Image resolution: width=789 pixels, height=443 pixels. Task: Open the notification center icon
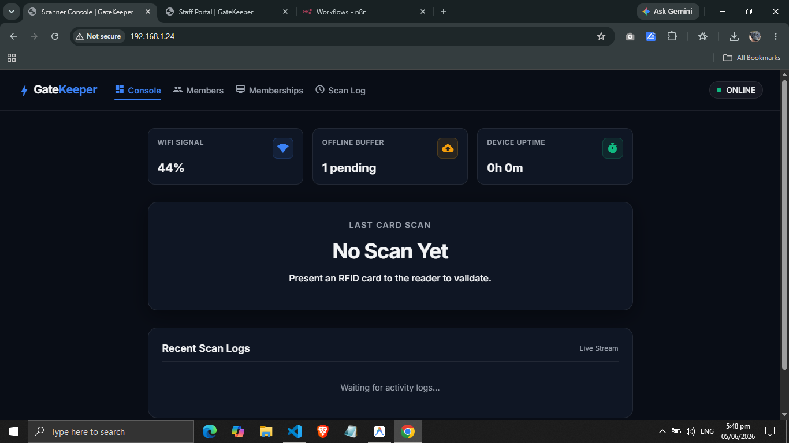(770, 431)
